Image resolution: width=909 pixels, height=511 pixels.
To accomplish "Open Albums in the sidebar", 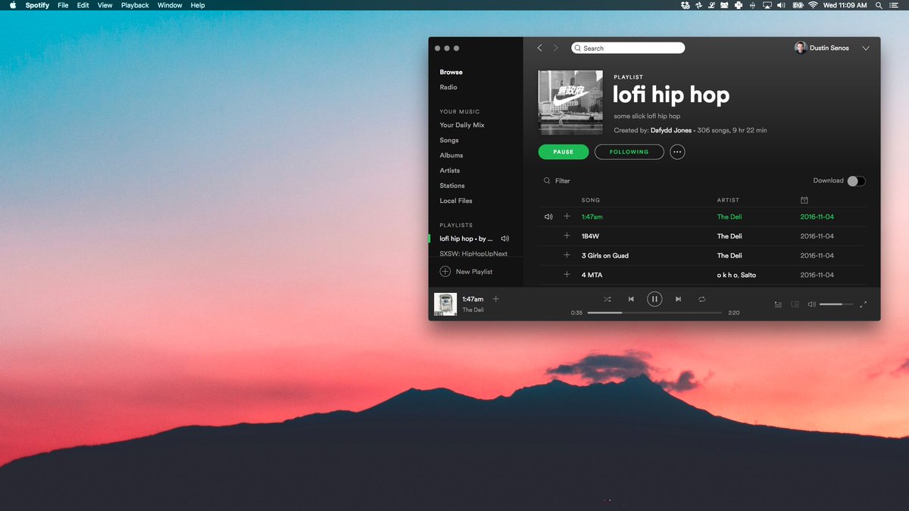I will click(451, 155).
